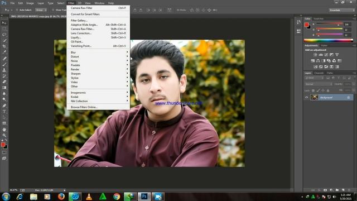Toggle Quick Mask mode icon

(4, 152)
